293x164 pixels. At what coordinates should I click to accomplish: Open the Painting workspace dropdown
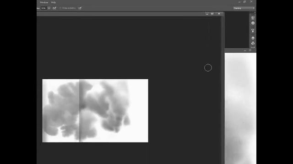[x=244, y=8]
